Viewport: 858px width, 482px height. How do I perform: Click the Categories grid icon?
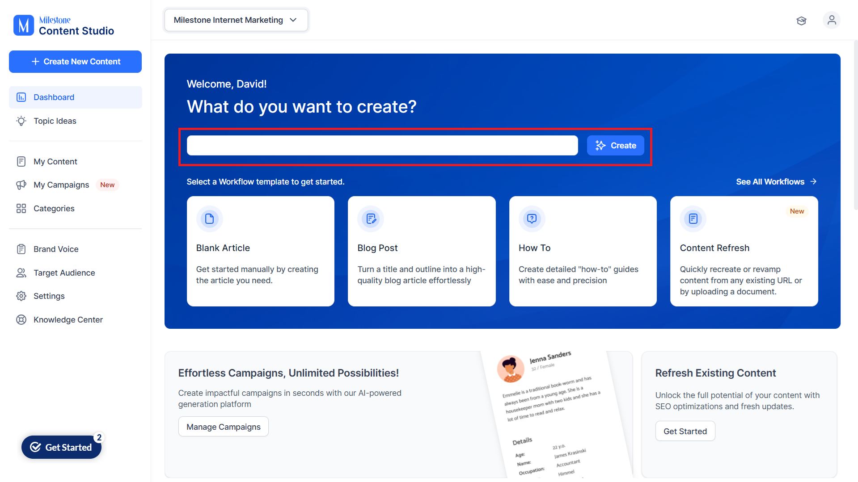pos(21,209)
